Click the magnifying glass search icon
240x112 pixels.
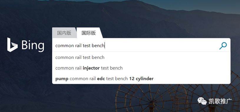tap(223, 46)
